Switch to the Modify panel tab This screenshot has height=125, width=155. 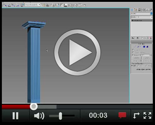click(x=136, y=10)
